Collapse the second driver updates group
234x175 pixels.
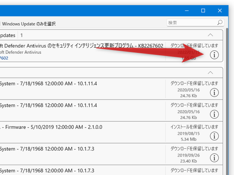[211, 73]
